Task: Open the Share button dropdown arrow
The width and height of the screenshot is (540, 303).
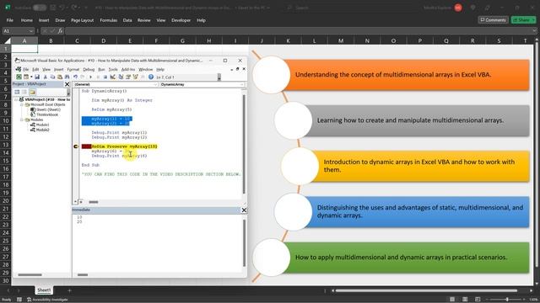Action: coord(533,20)
